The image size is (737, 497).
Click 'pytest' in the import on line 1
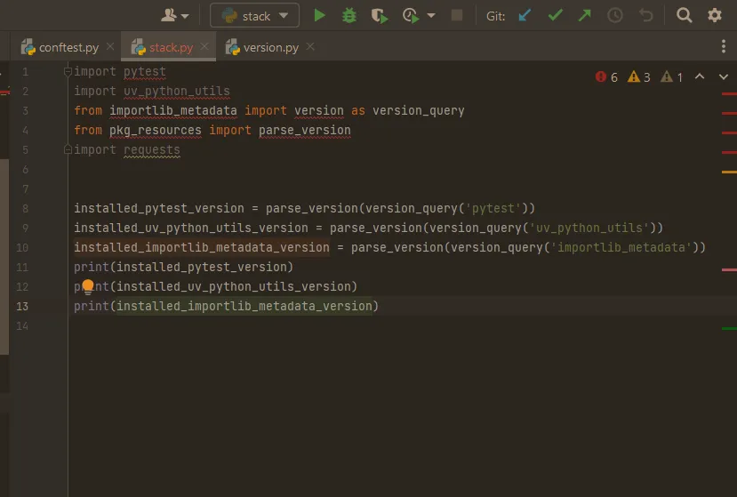click(145, 71)
